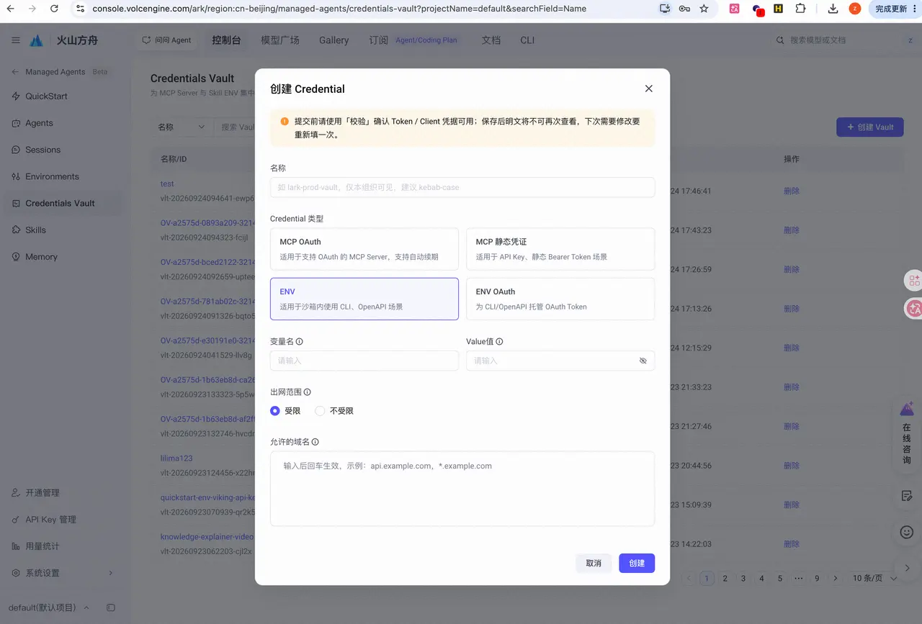Select the 受限 radio option
The height and width of the screenshot is (624, 922).
(x=285, y=411)
